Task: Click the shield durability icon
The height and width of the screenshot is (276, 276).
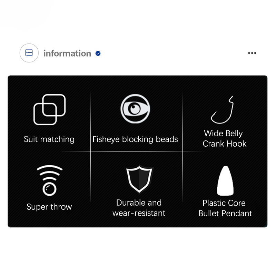Action: (139, 179)
